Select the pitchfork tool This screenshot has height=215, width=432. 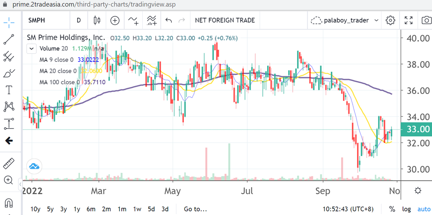9,56
